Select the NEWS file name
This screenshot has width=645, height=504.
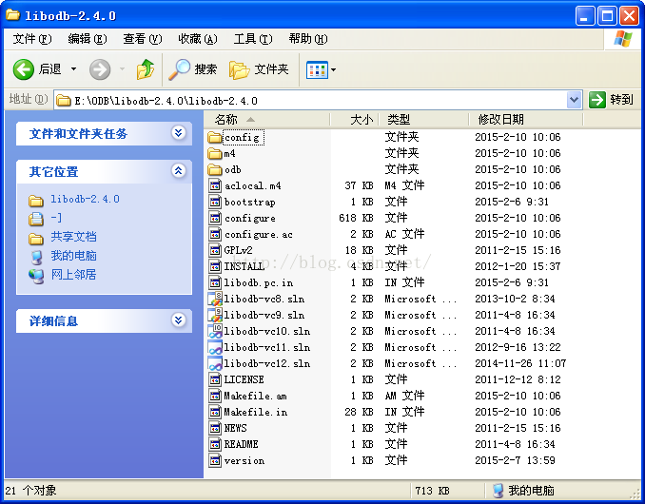[235, 428]
